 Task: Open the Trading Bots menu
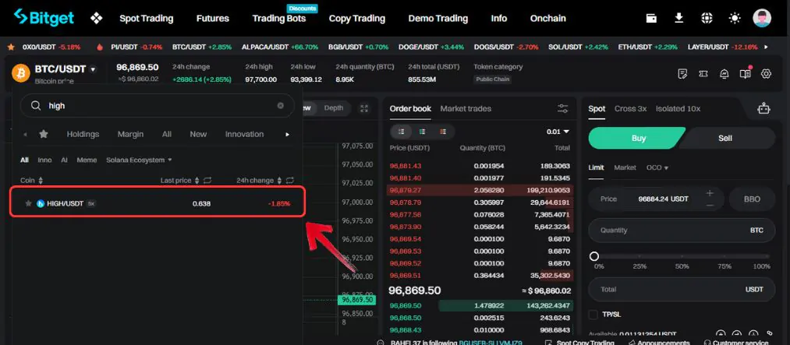click(279, 19)
